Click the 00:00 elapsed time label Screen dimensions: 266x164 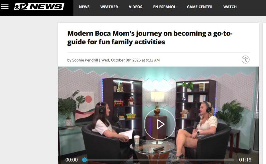click(x=71, y=160)
